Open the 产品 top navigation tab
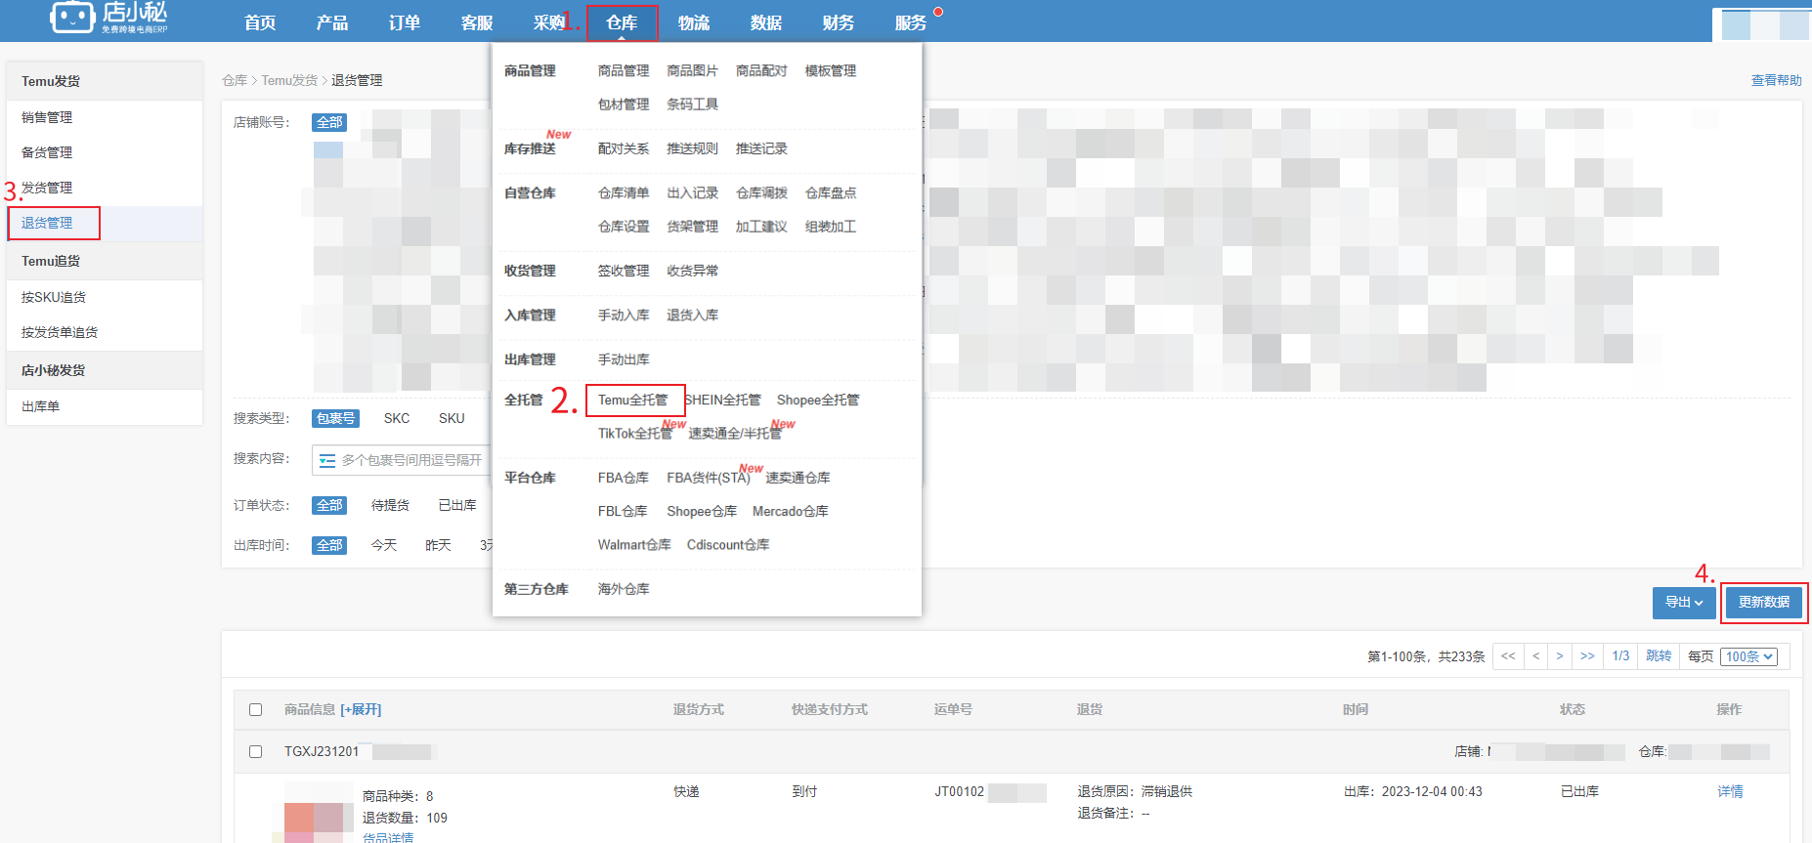This screenshot has width=1812, height=843. [x=332, y=22]
